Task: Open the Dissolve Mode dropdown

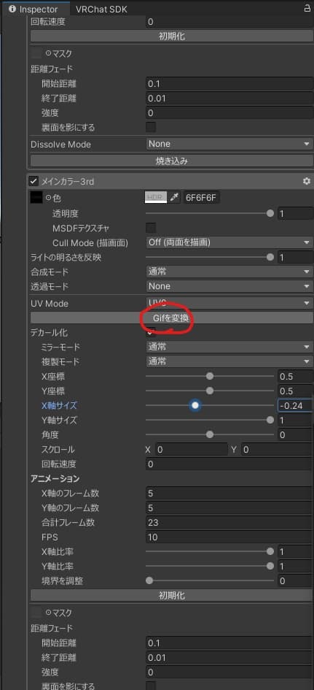Action: [x=229, y=144]
